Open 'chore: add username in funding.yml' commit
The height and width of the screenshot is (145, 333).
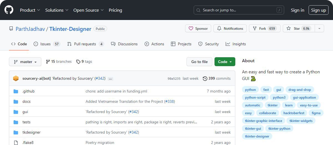pos(116,91)
